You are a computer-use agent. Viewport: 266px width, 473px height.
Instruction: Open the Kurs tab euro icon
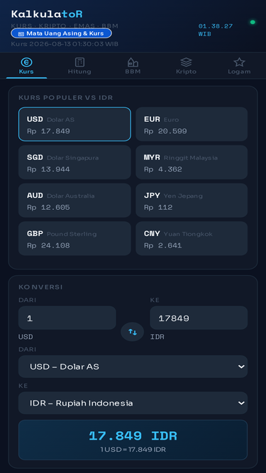[26, 62]
